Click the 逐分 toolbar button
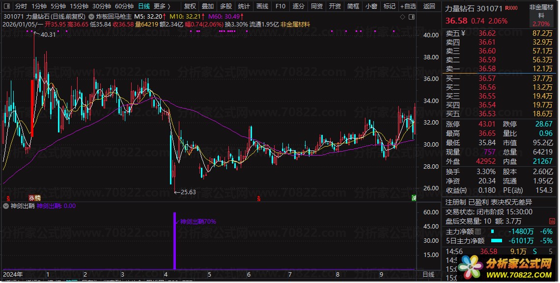 point(299,6)
